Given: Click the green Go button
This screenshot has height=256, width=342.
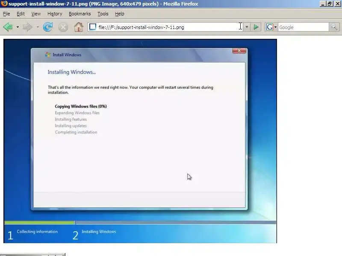Looking at the screenshot, I should 256,27.
